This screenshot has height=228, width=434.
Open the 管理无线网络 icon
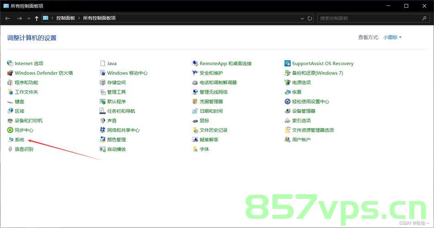[x=195, y=92]
